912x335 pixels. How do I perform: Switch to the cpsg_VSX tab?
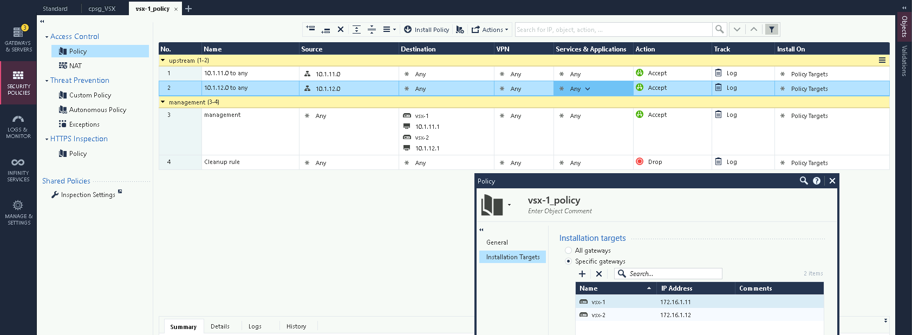[102, 9]
